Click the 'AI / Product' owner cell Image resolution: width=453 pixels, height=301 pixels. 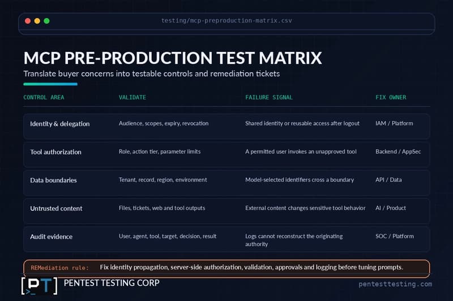point(391,208)
